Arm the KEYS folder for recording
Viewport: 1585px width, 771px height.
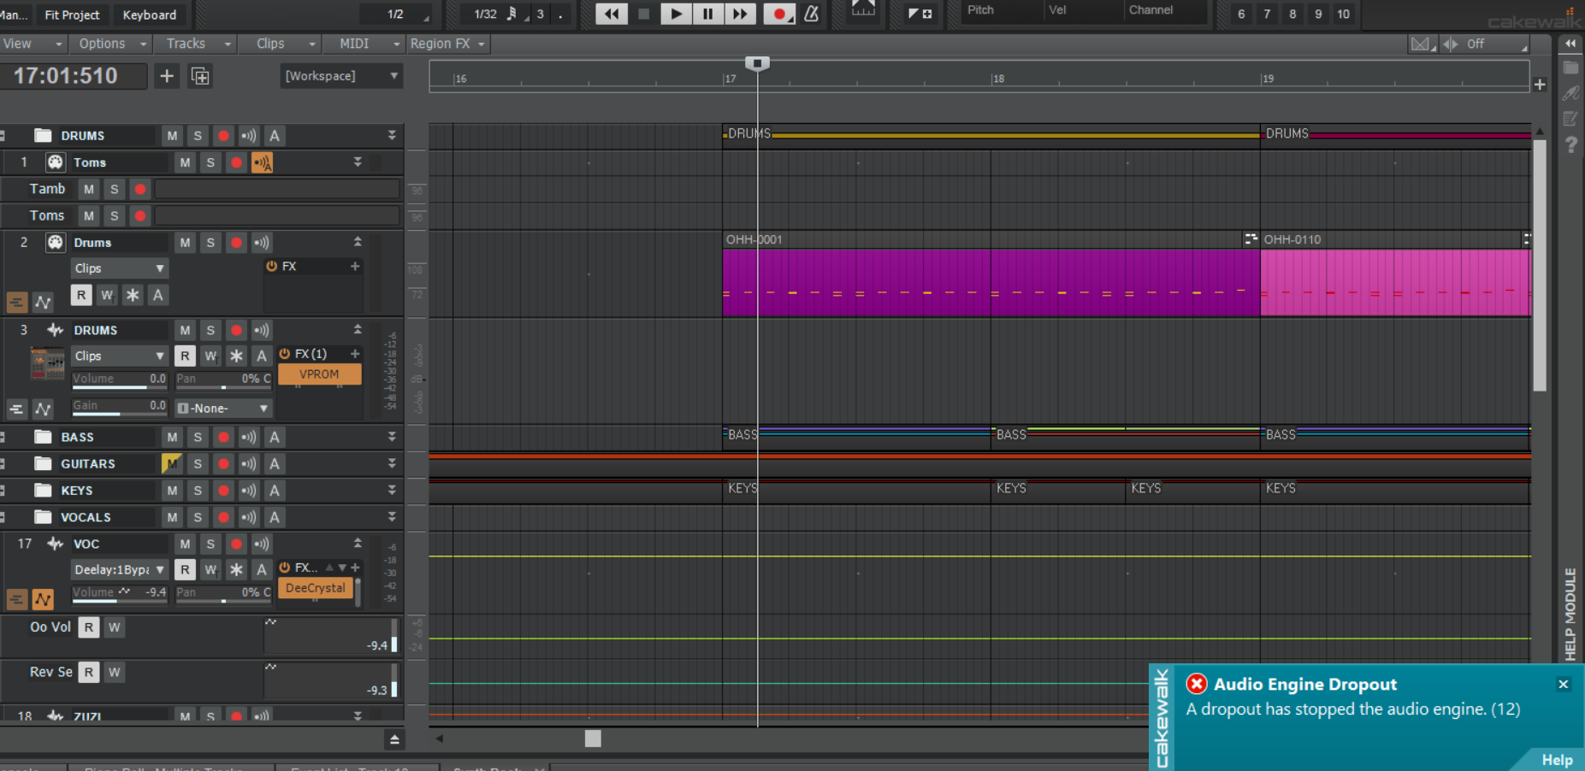click(x=223, y=491)
